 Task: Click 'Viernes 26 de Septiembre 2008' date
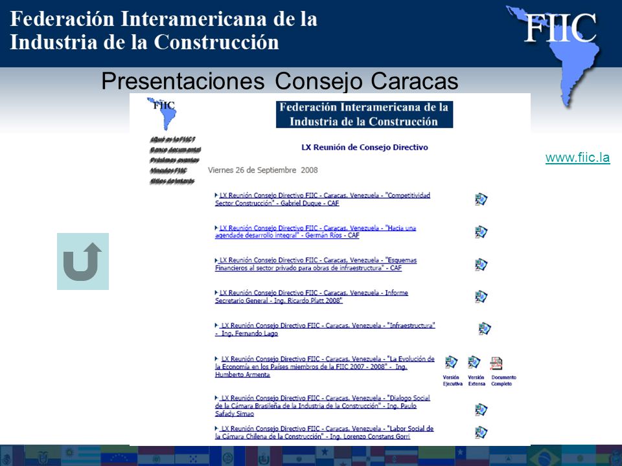pyautogui.click(x=262, y=170)
